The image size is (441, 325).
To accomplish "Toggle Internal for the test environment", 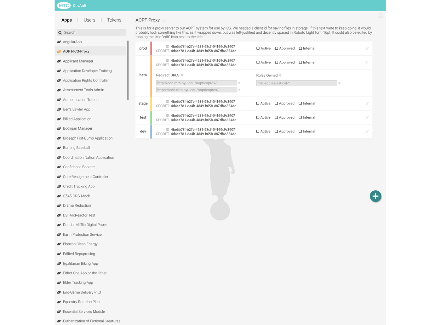I will tap(300, 117).
